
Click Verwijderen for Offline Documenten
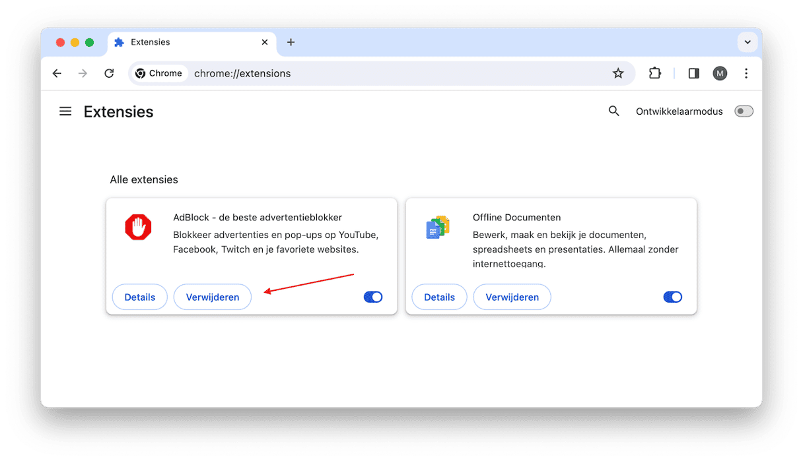(512, 297)
